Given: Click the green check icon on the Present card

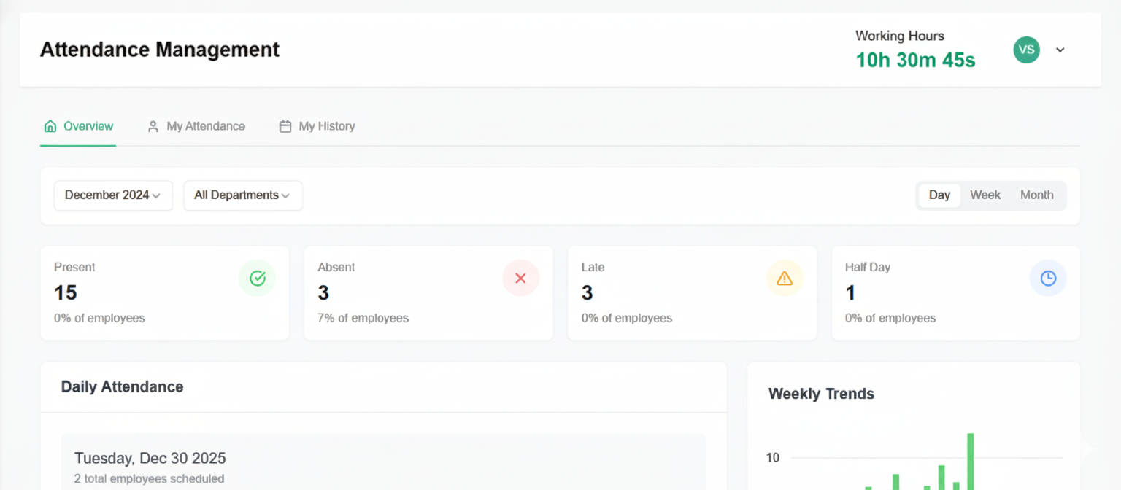Looking at the screenshot, I should pos(257,278).
